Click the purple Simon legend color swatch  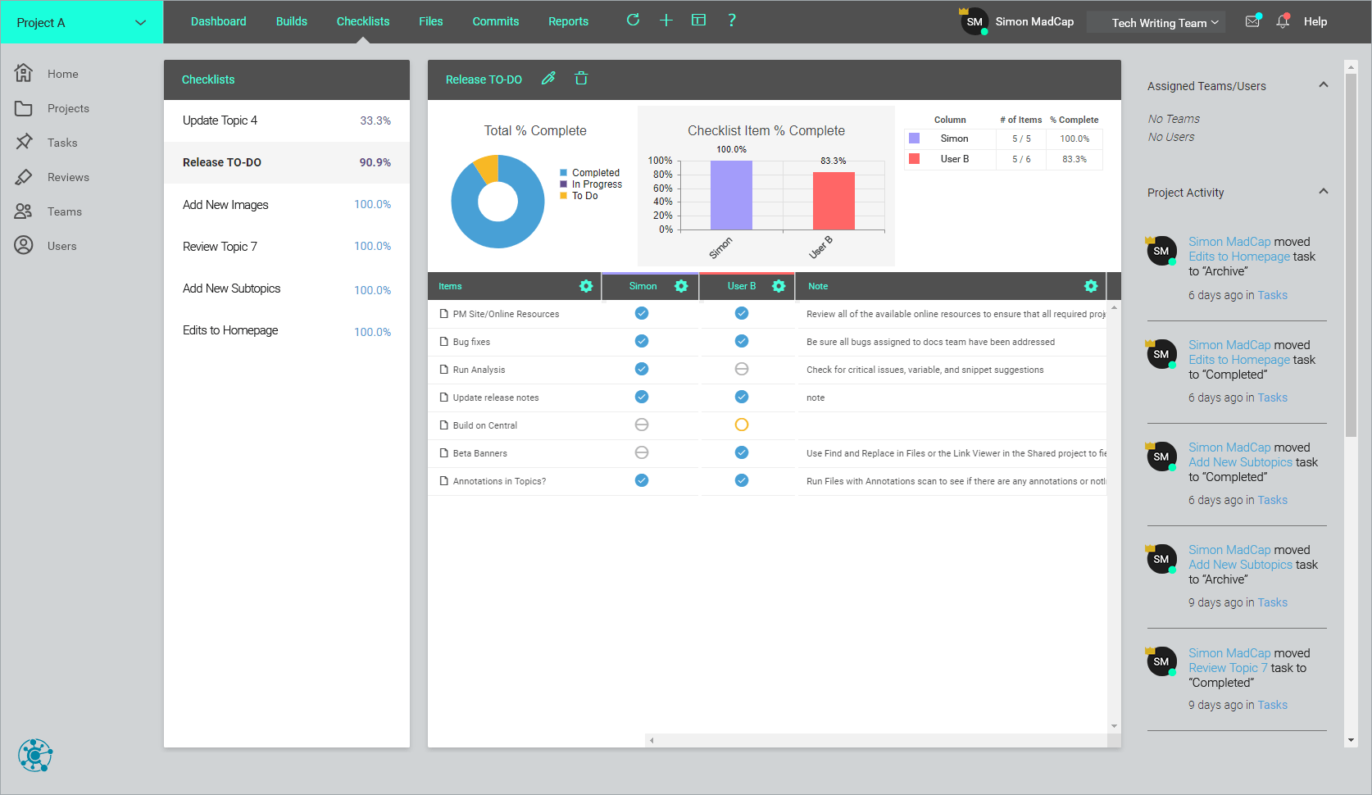point(914,139)
